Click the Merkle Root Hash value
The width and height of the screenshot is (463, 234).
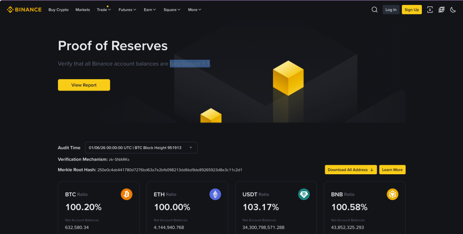point(170,170)
